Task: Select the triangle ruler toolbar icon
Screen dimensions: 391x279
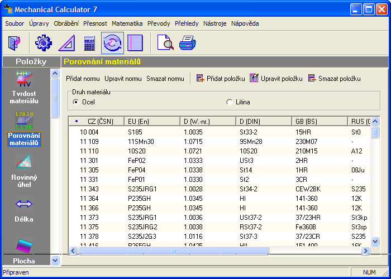Action: coord(67,43)
